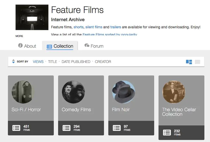The width and height of the screenshot is (210, 142).
Task: Sort collection by Title
Action: click(x=52, y=62)
